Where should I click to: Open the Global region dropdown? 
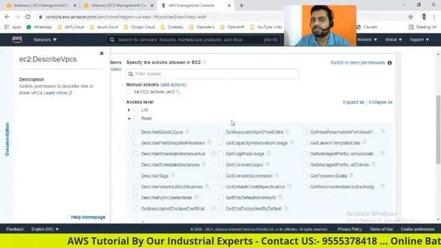(393, 40)
